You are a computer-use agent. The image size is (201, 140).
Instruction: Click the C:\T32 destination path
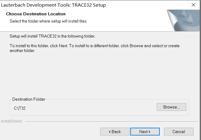(x=20, y=108)
